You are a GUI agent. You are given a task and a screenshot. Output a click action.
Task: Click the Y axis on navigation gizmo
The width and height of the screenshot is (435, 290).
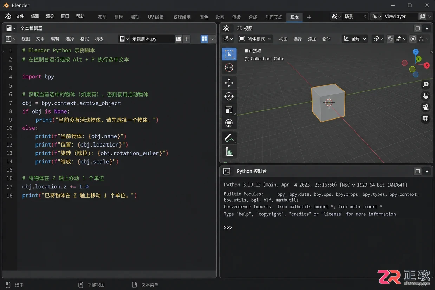(419, 59)
